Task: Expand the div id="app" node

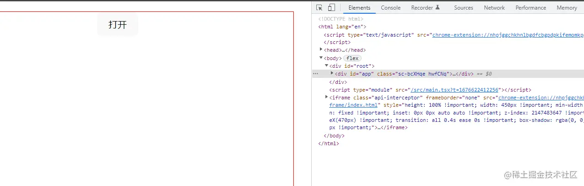Action: point(332,73)
